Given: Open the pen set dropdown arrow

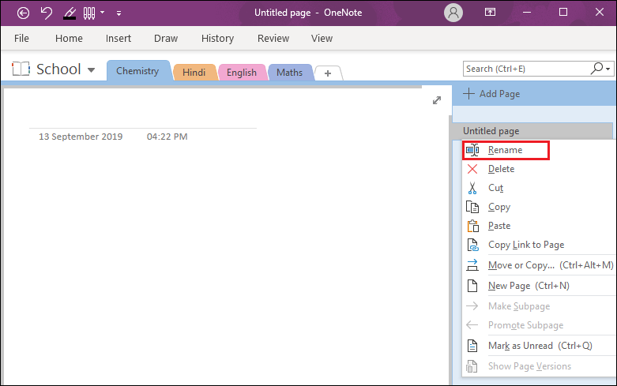Looking at the screenshot, I should [103, 13].
